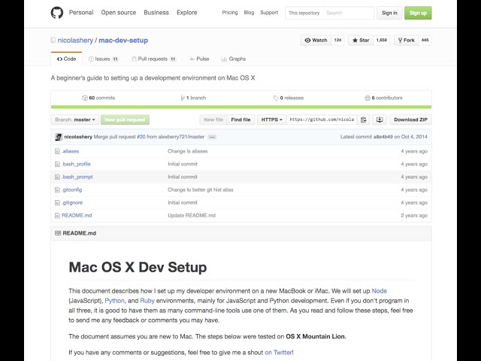Screen dimensions: 481x361
Task: Go to the Pricing page
Action: point(230,13)
